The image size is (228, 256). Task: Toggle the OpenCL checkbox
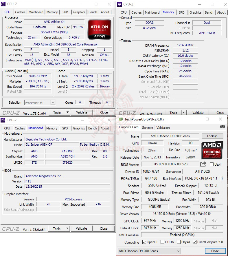click(x=144, y=242)
